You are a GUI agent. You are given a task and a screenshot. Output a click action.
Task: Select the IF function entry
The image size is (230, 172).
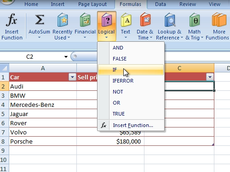[x=131, y=70]
